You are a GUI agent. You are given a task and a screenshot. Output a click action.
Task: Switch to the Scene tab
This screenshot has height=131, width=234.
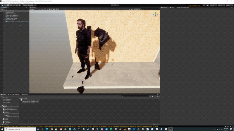click(x=32, y=8)
